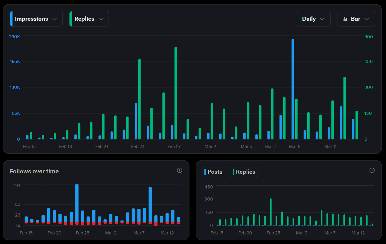Viewport: 386px width, 244px height.
Task: Open the Replies metric dropdown
Action: tap(89, 19)
